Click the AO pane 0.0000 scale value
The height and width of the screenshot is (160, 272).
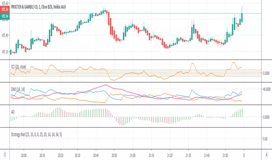266,117
